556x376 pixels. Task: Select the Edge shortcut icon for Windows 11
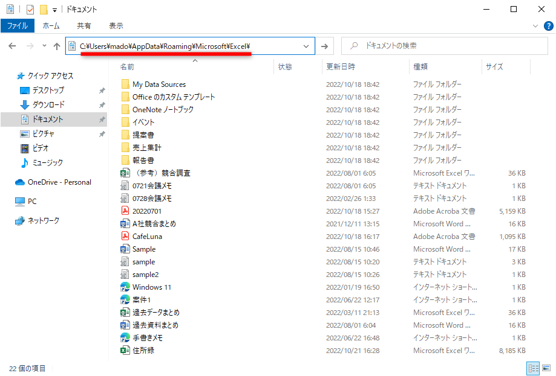125,287
